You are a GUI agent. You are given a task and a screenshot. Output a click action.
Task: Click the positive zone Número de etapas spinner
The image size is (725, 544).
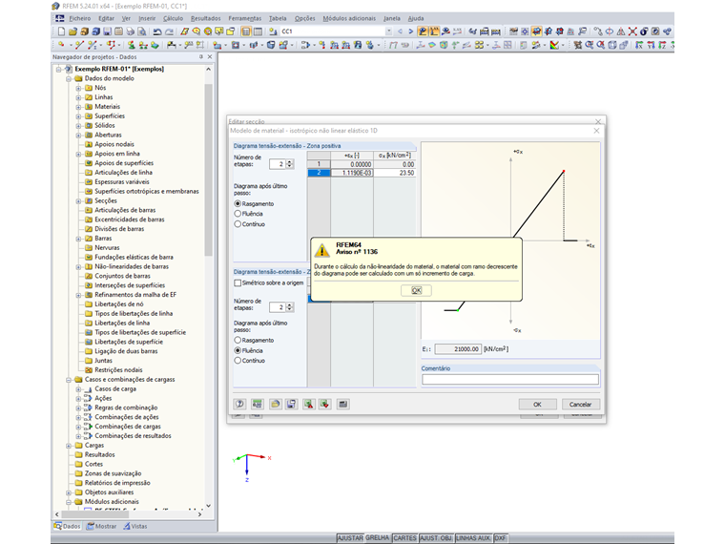(x=290, y=164)
